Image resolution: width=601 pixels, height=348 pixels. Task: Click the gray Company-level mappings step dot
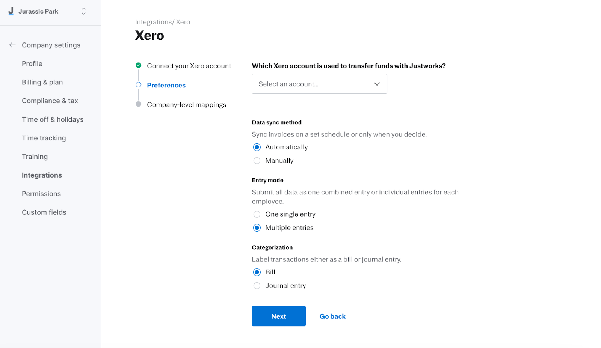(139, 104)
